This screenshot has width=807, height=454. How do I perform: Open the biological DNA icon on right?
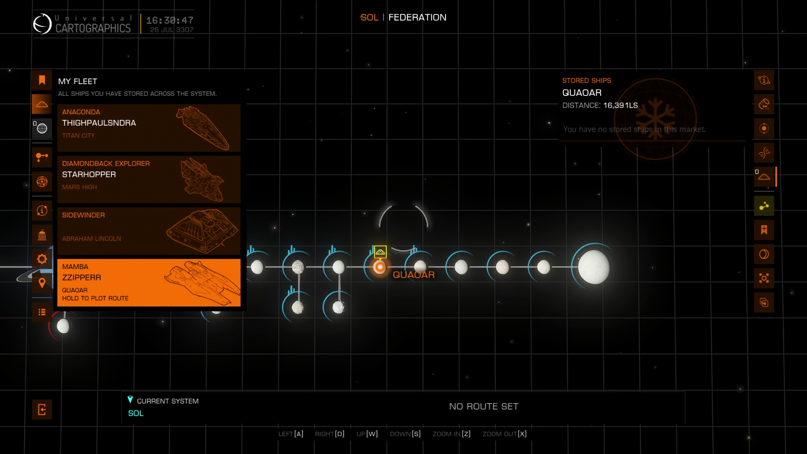pos(764,153)
